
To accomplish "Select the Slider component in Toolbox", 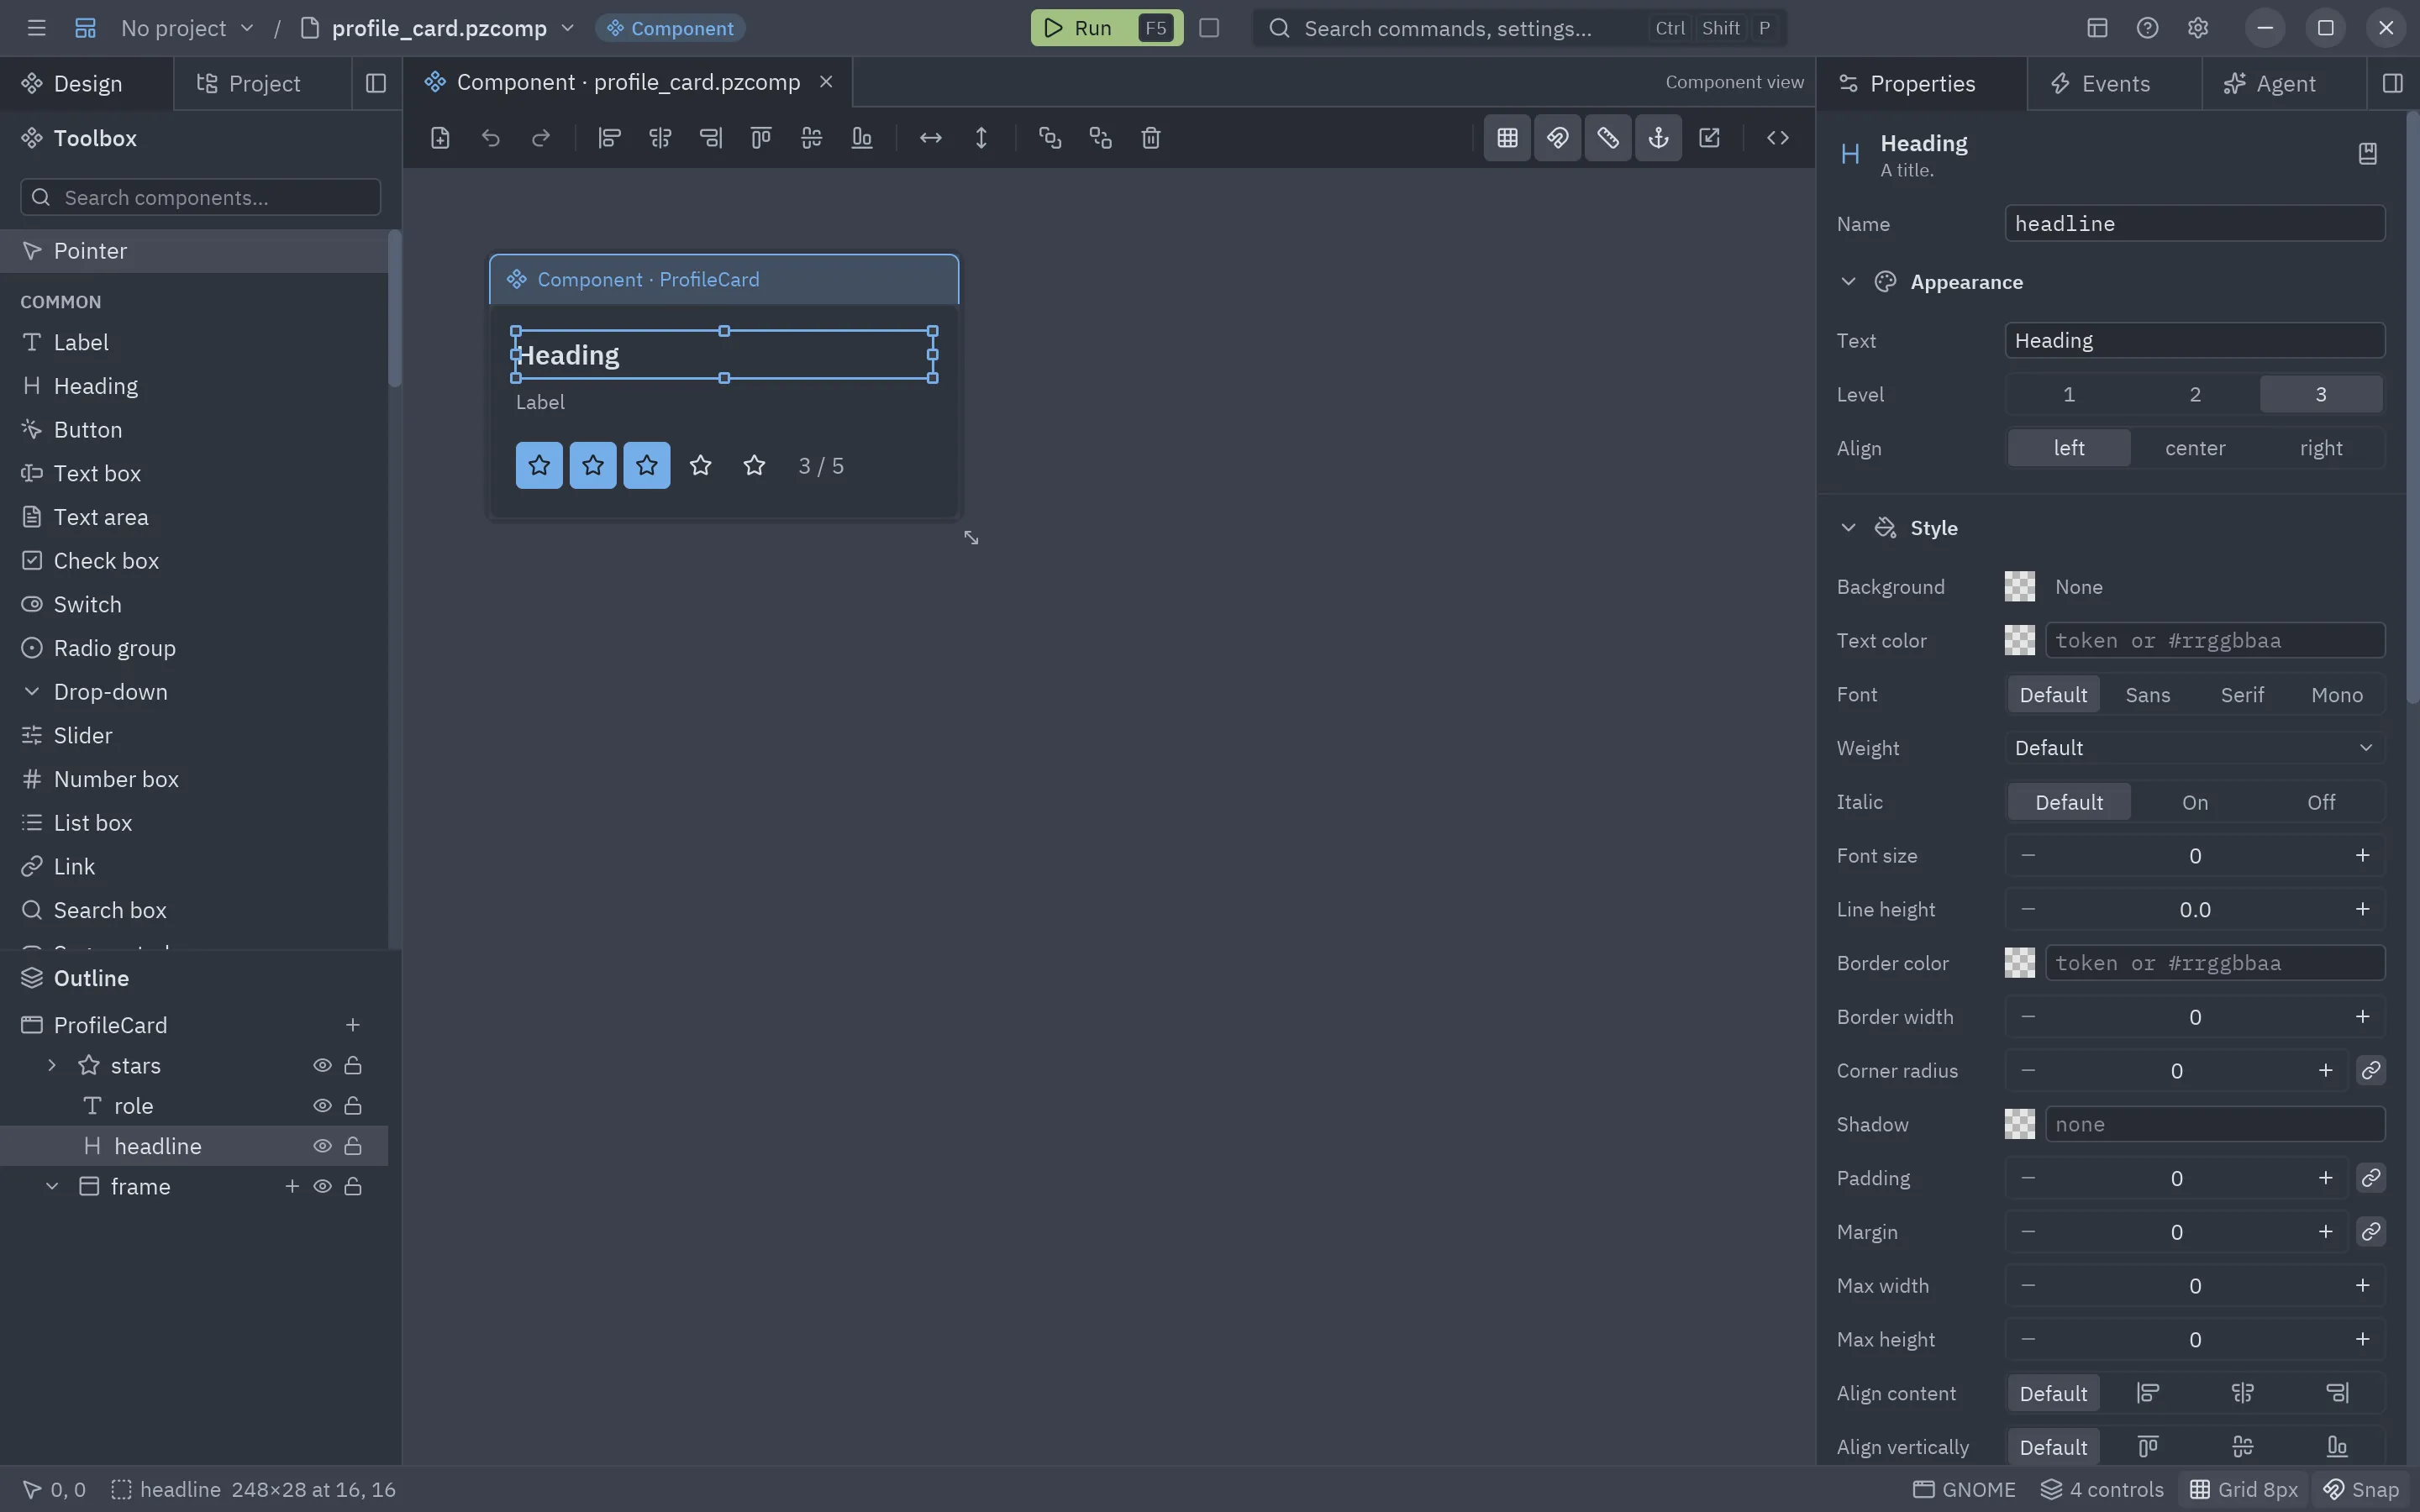I will [194, 735].
